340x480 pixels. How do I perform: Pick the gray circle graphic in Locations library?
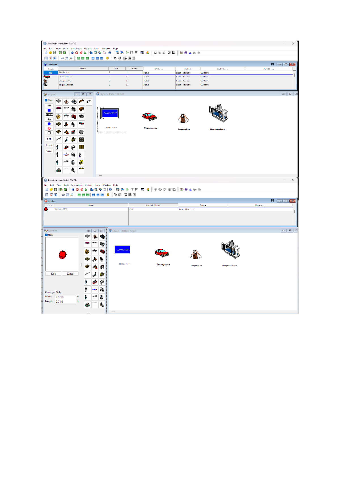click(x=81, y=132)
